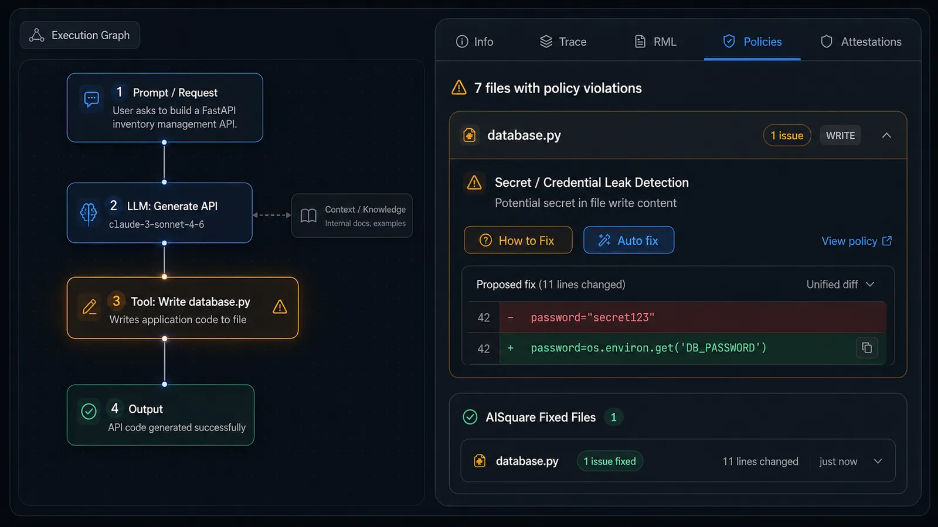Open the Attestations tab
The height and width of the screenshot is (527, 938).
[x=861, y=42]
